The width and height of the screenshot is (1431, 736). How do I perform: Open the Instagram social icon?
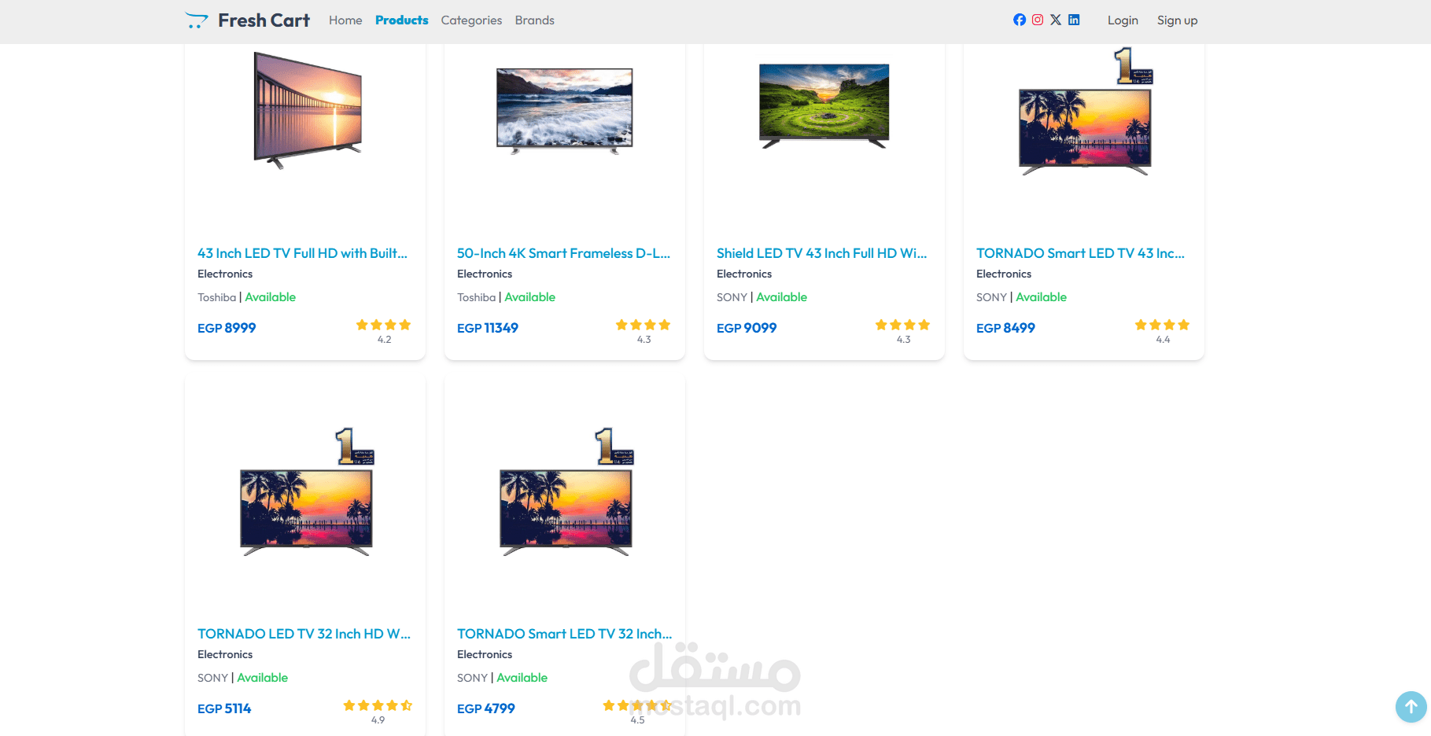coord(1038,20)
